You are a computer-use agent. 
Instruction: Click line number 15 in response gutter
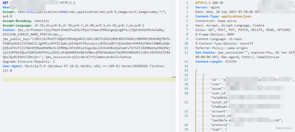coord(186,71)
